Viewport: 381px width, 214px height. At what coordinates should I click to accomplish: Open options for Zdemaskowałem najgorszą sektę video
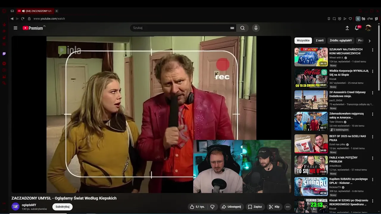pyautogui.click(x=373, y=114)
